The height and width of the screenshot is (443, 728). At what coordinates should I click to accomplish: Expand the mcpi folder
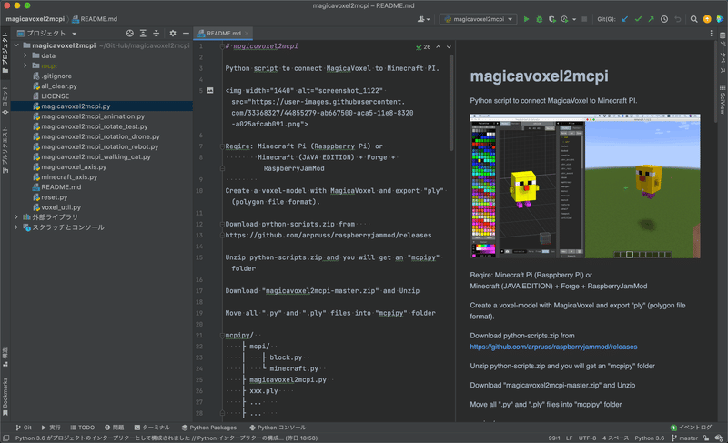(25, 65)
